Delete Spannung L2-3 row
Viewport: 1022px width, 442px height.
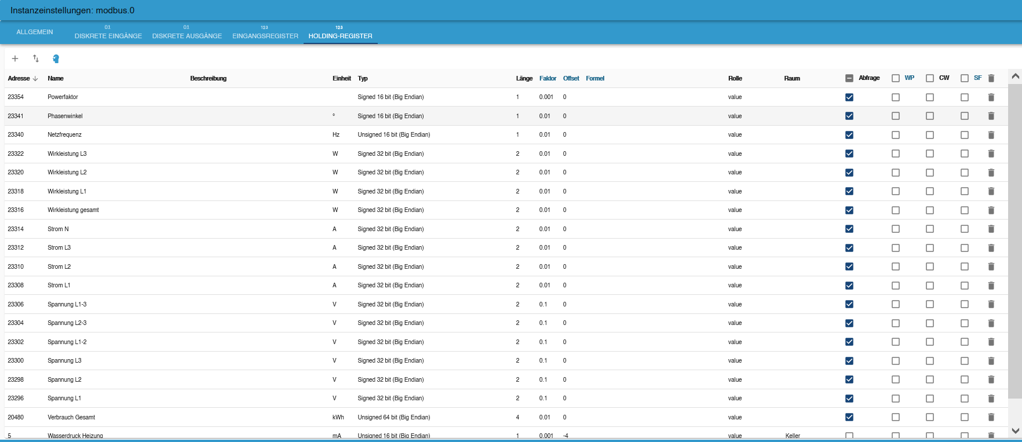(991, 323)
